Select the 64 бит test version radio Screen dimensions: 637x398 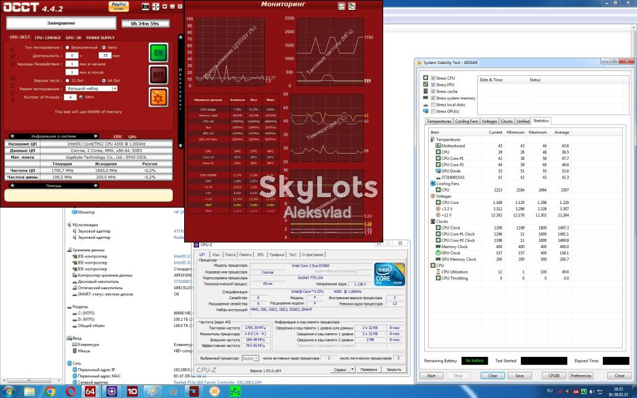pyautogui.click(x=104, y=80)
